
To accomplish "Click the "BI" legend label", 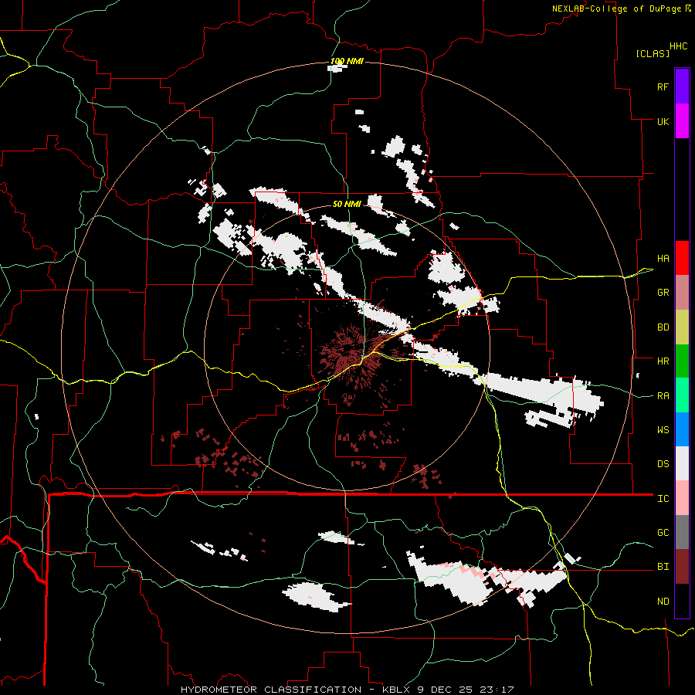I will tap(663, 567).
